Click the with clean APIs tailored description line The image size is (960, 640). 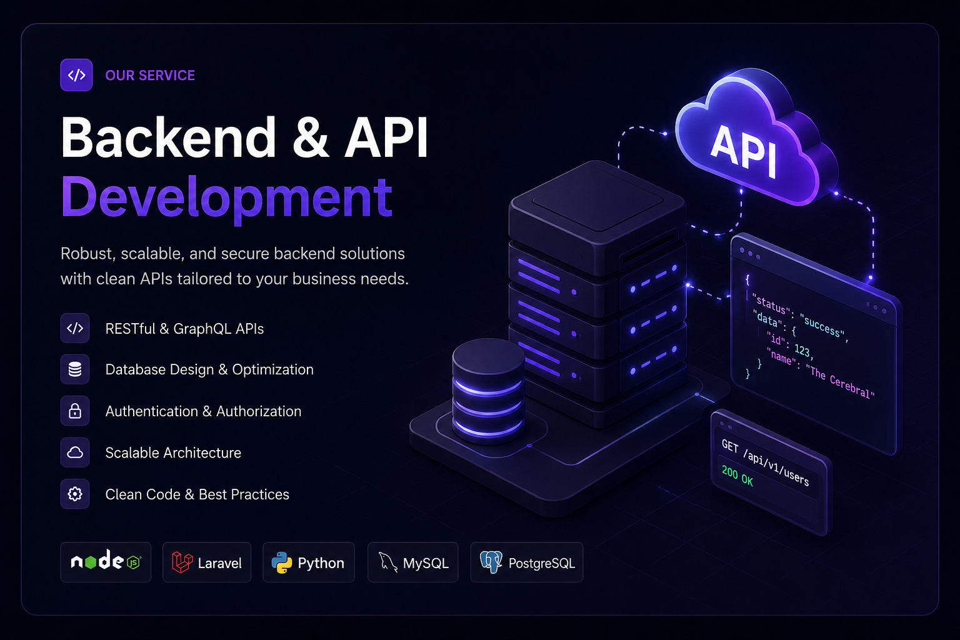coord(234,279)
